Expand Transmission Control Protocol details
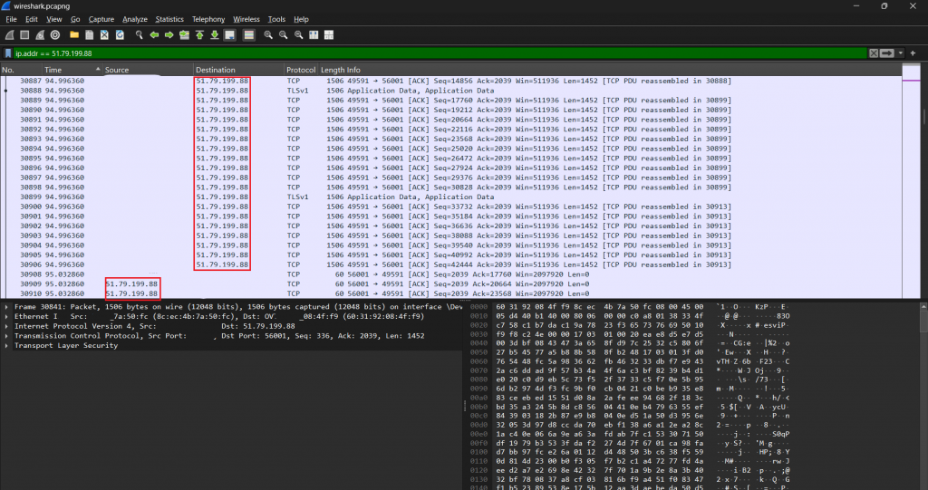Screen dimensions: 928x490 coord(6,335)
